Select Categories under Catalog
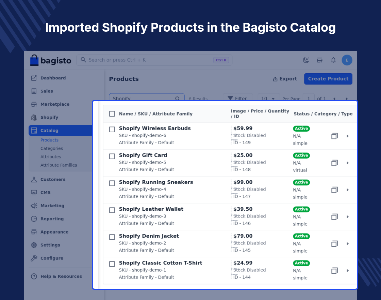381x300 pixels. click(51, 148)
